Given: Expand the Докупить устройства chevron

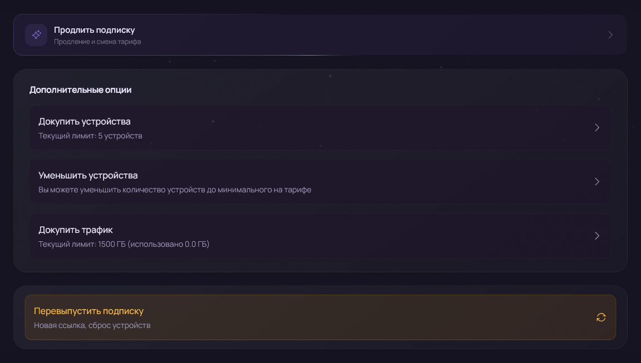Looking at the screenshot, I should coord(597,127).
